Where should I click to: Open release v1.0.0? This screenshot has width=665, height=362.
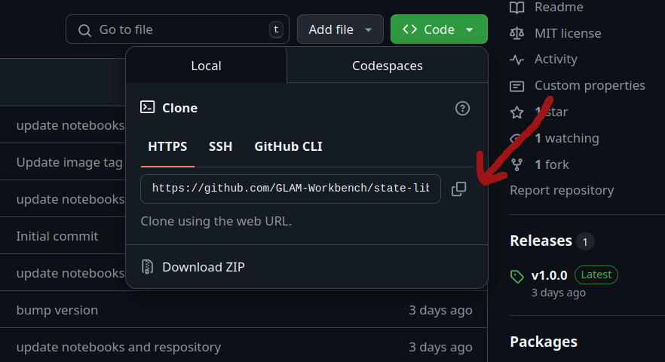[x=549, y=275]
